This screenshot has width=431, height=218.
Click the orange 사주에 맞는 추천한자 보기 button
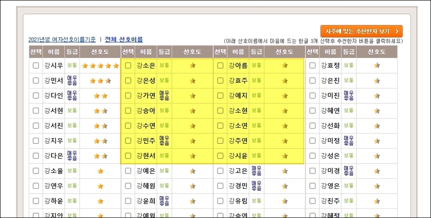pyautogui.click(x=362, y=31)
